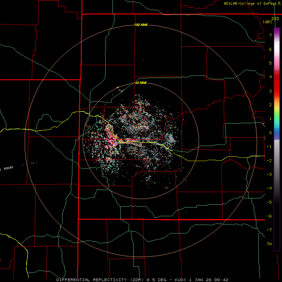The height and width of the screenshot is (282, 282).
Task: Click the '00:42' timestamp in caption
Action: pyautogui.click(x=222, y=280)
